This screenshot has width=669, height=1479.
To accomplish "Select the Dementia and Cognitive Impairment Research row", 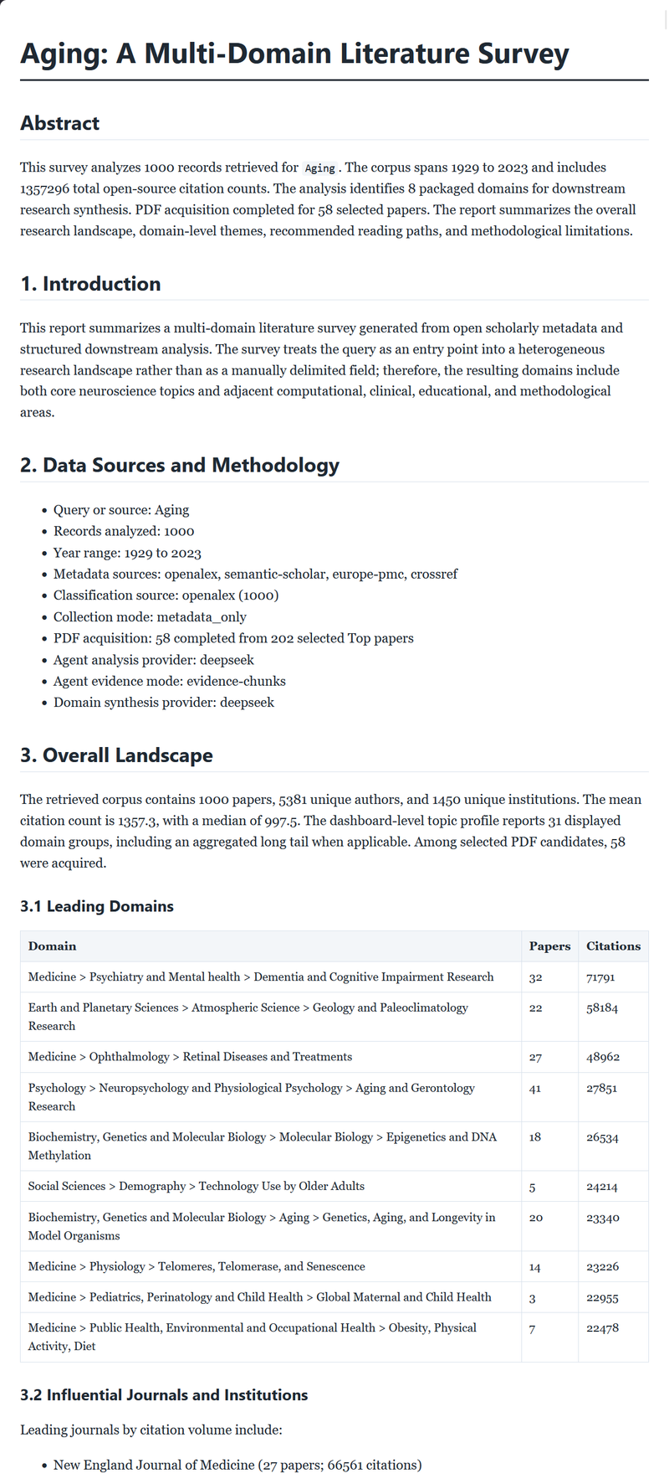I will click(334, 977).
